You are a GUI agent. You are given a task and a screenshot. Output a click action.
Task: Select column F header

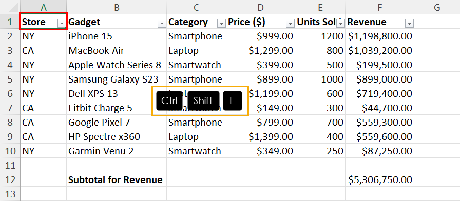click(379, 7)
